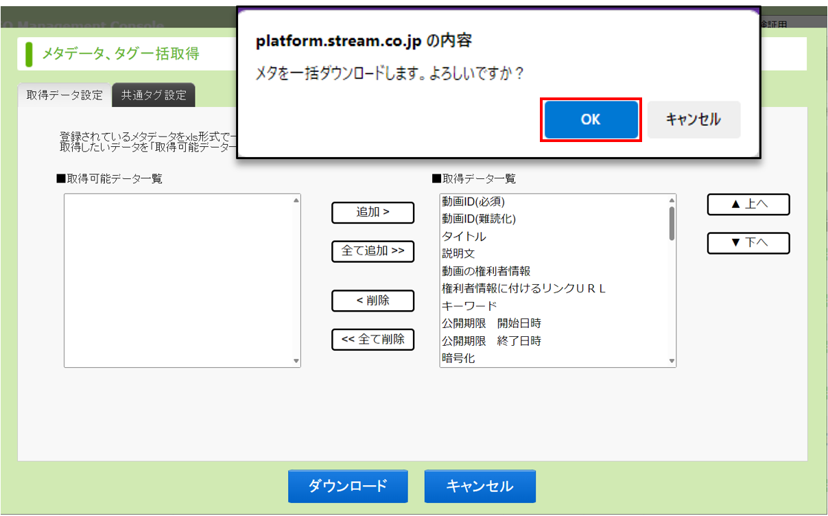The width and height of the screenshot is (828, 516).
Task: Pick 動画の権利者情報 in the list
Action: 486,271
